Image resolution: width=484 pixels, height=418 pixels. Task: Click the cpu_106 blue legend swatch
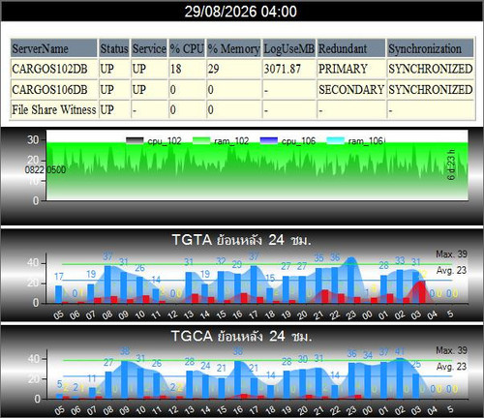(268, 141)
